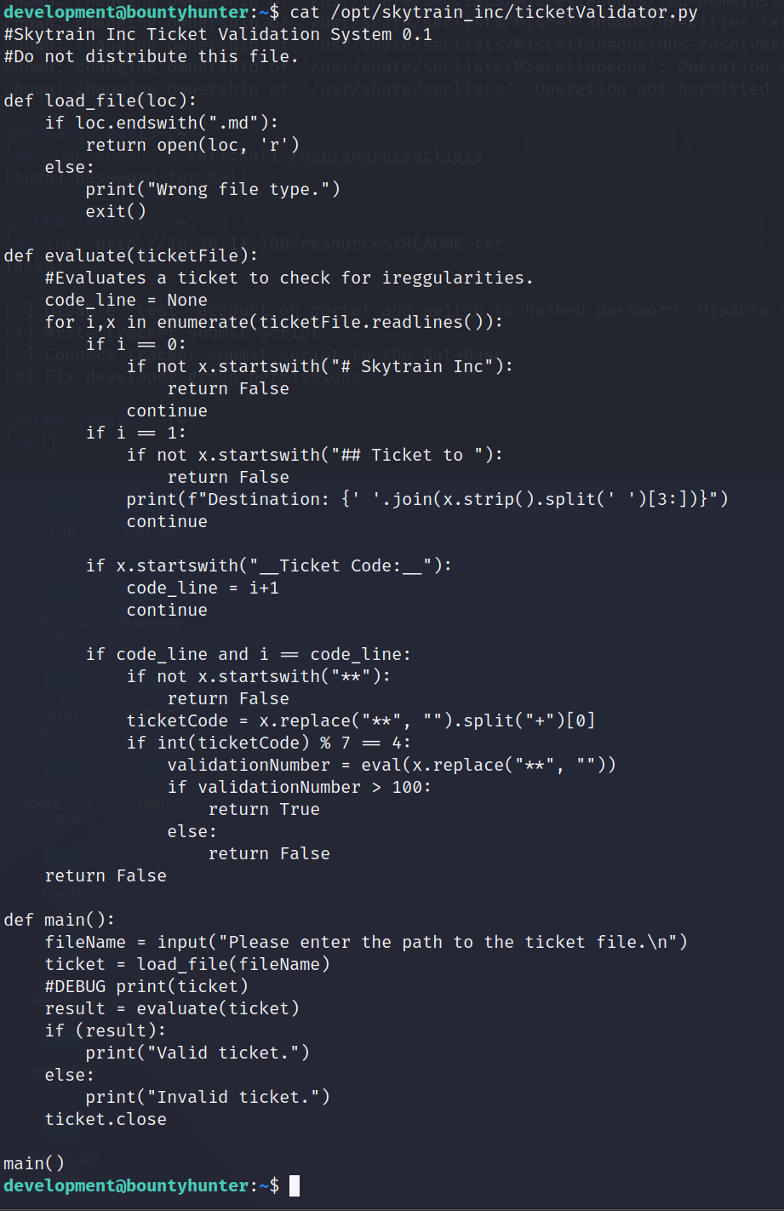
Task: Click the print Destination f-string line
Action: point(427,499)
